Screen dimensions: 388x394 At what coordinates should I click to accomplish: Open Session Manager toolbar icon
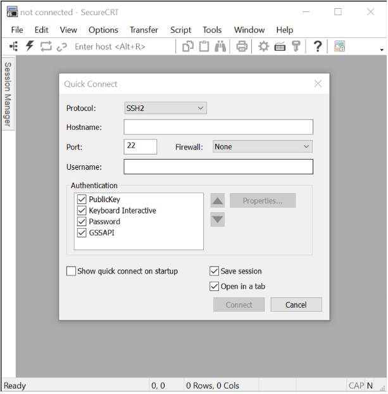[13, 46]
